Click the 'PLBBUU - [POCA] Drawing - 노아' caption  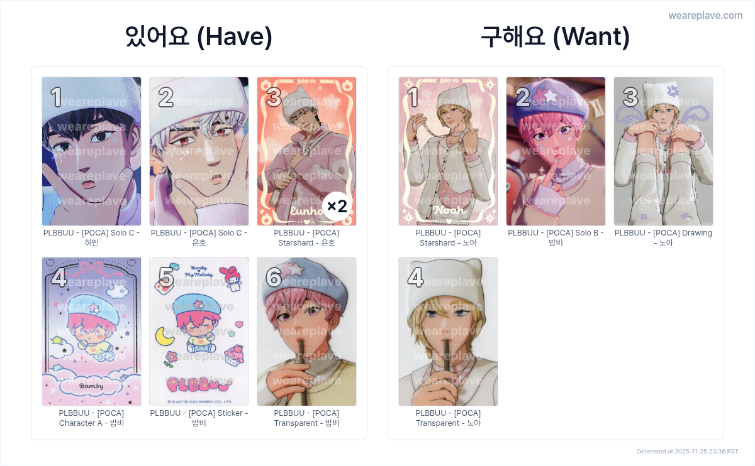(x=664, y=237)
